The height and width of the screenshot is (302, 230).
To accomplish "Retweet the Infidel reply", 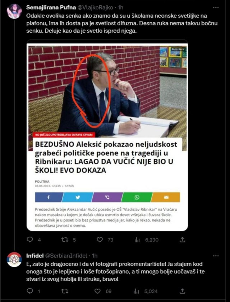I will pos(64,291).
